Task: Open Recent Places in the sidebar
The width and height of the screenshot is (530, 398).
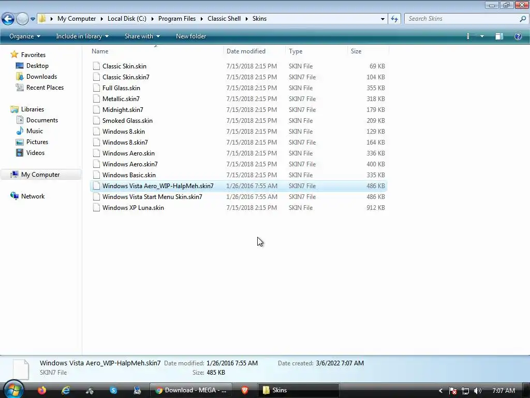Action: [40, 87]
